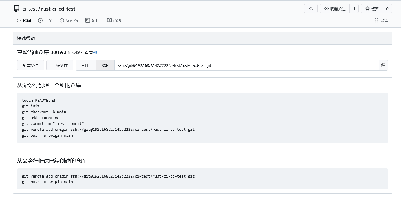Click the 上传文件 upload file button
Viewport: 401px width, 200px height.
click(60, 65)
